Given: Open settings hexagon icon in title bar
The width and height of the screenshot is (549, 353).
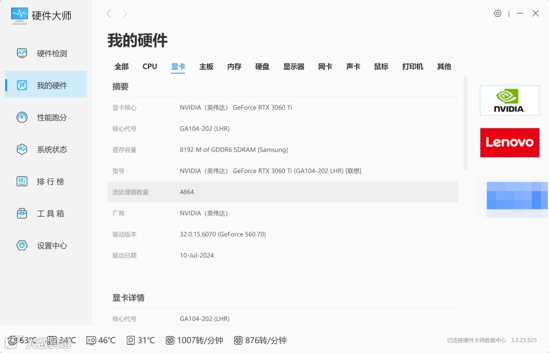Looking at the screenshot, I should pyautogui.click(x=498, y=13).
